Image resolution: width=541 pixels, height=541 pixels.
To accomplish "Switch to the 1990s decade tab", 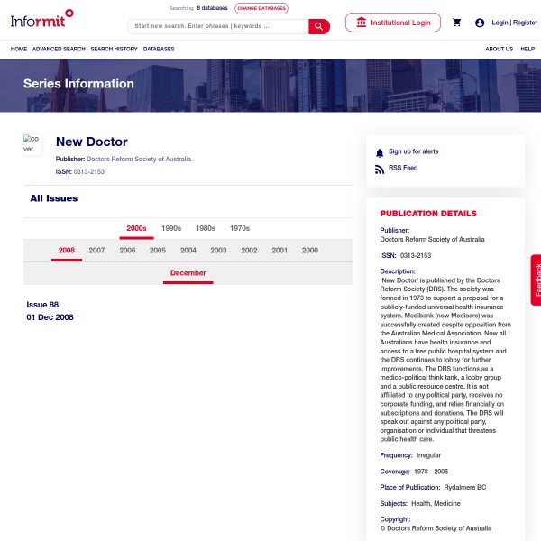I will point(171,229).
